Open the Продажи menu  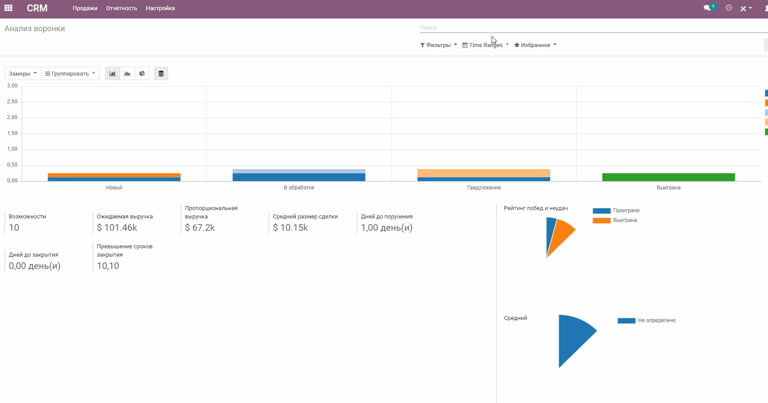pos(85,8)
